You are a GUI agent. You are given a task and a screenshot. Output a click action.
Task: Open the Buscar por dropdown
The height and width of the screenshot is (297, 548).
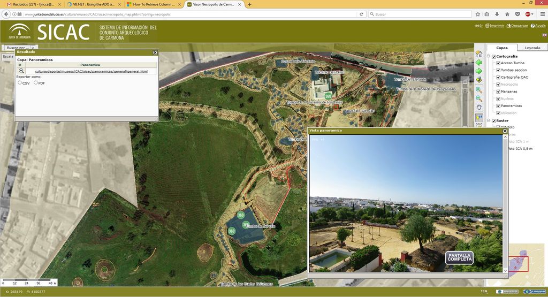pos(20,48)
